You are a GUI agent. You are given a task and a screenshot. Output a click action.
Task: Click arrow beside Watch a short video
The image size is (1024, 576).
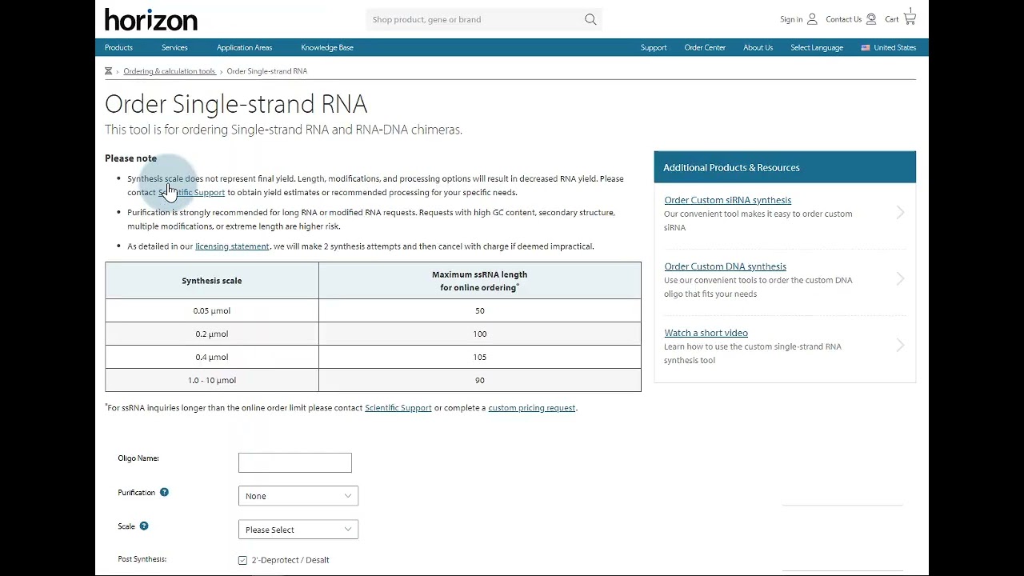tap(900, 345)
